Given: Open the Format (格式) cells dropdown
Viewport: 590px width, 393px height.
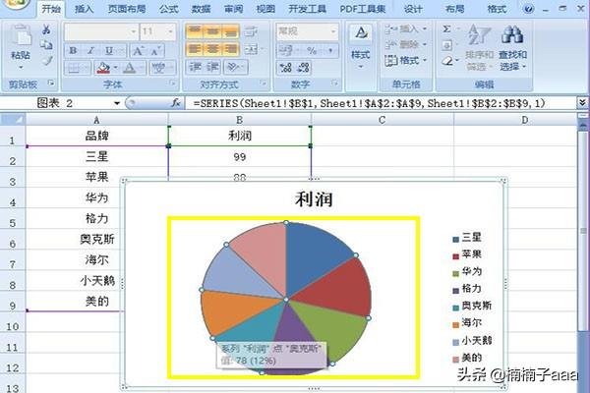Looking at the screenshot, I should coord(406,60).
